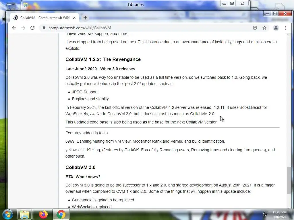The width and height of the screenshot is (294, 220).
Task: Select the CollabVM - Computernewb Wiki tab
Action: click(45, 18)
